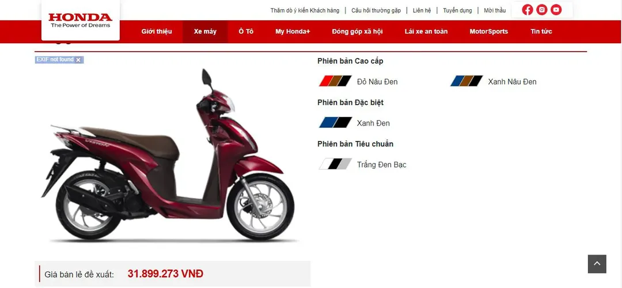Open the Tin tức news menu

pyautogui.click(x=541, y=32)
